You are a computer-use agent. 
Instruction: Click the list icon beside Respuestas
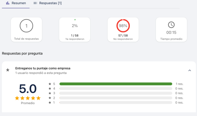[x=35, y=3]
